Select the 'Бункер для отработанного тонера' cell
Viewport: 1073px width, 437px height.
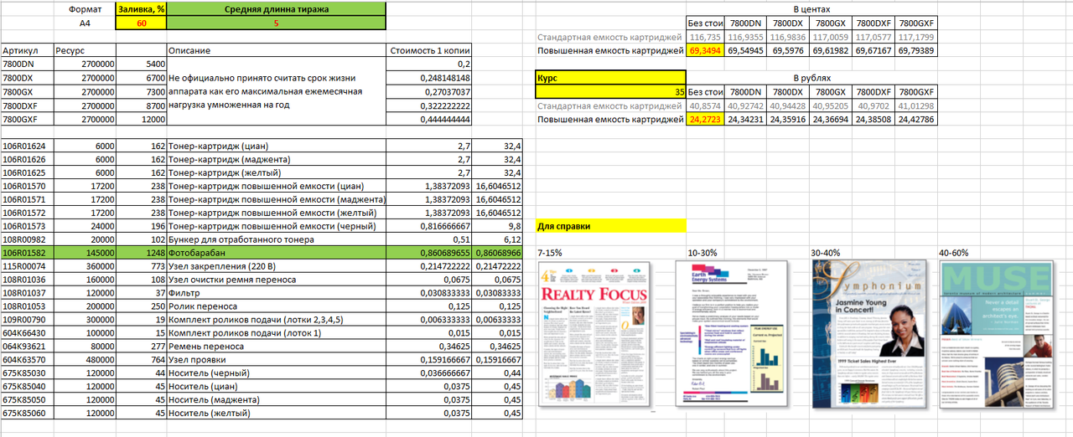pyautogui.click(x=277, y=238)
